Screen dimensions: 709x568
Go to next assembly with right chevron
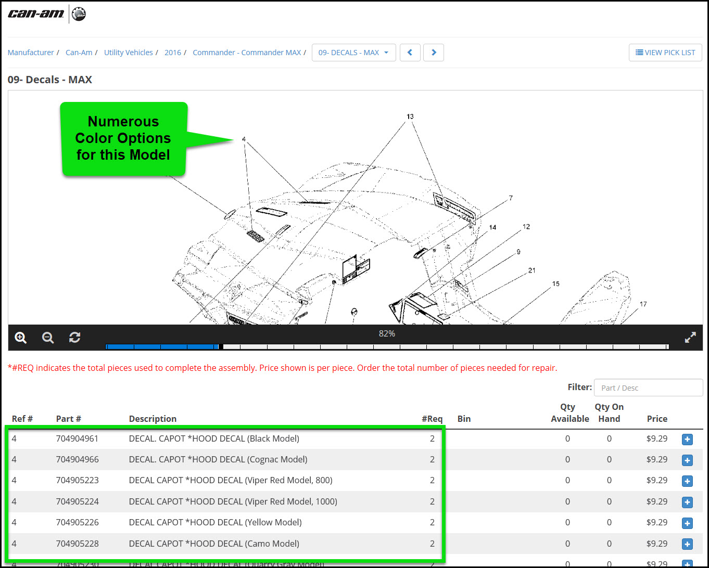tap(434, 53)
